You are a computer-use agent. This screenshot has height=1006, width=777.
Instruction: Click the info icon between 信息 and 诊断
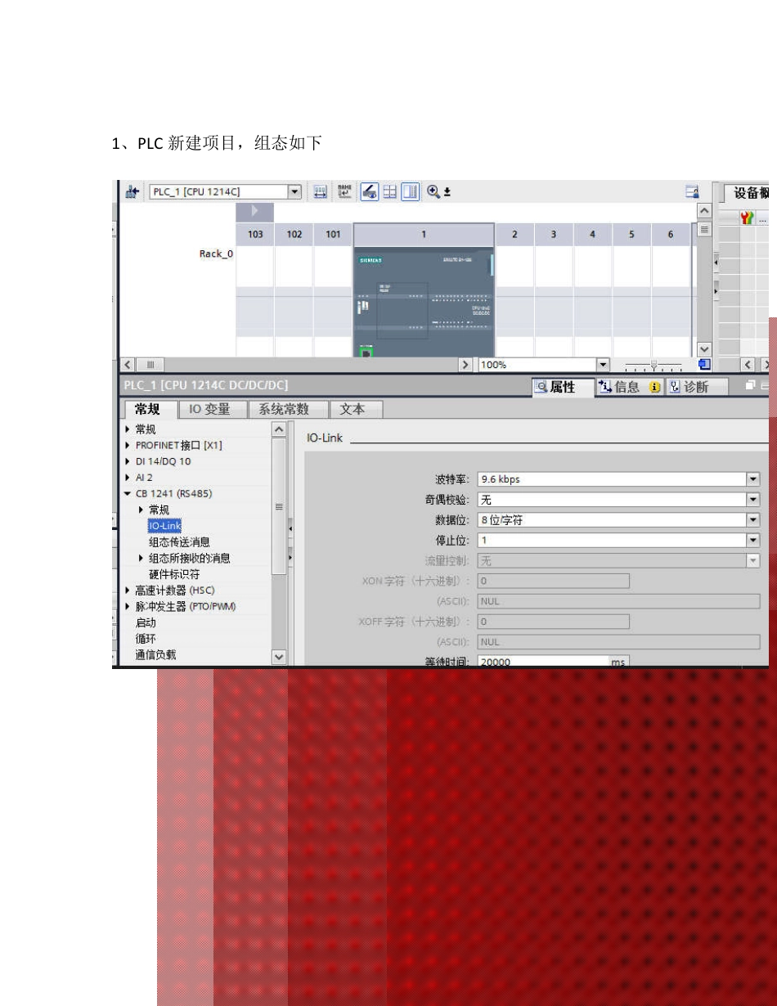coord(654,388)
